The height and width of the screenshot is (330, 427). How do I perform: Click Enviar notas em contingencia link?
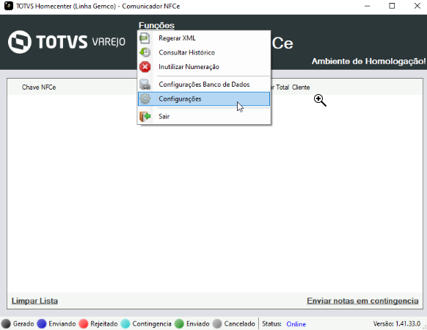[362, 301]
